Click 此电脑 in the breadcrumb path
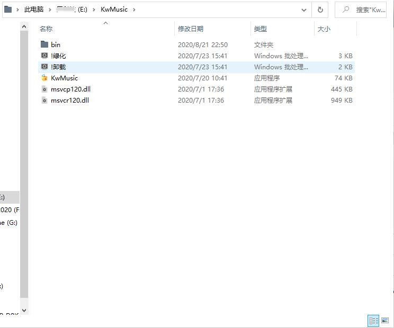394x328 pixels. point(34,10)
